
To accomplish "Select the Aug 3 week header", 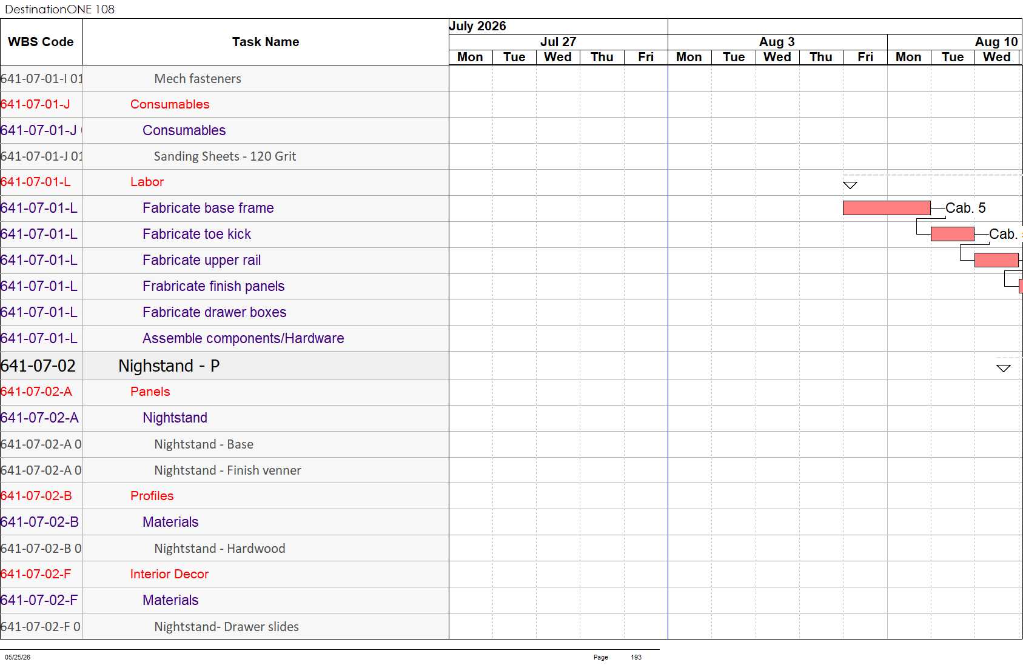I will point(777,42).
